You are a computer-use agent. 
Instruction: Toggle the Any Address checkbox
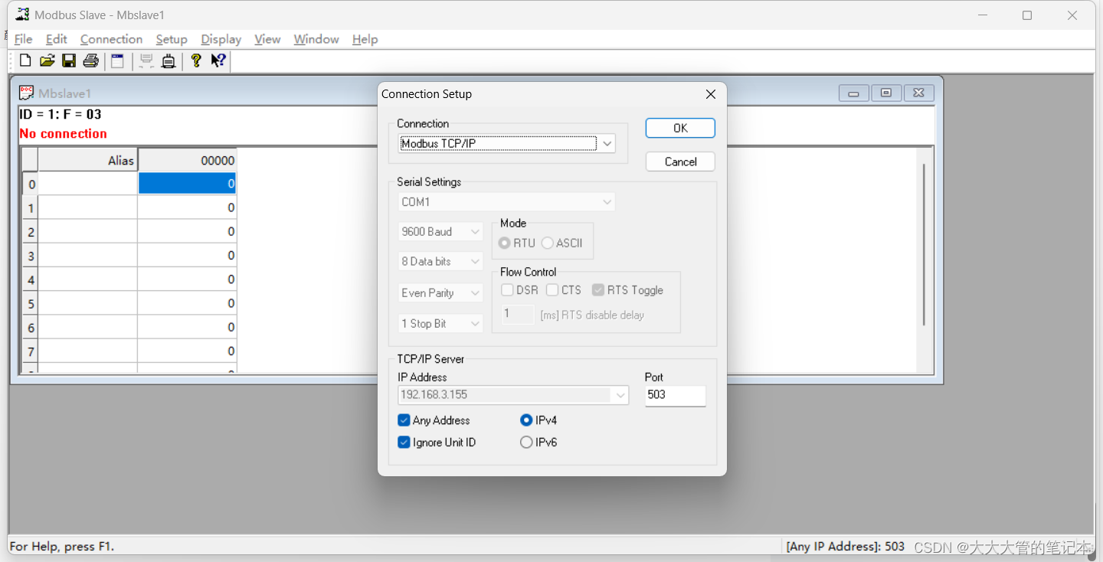[404, 420]
